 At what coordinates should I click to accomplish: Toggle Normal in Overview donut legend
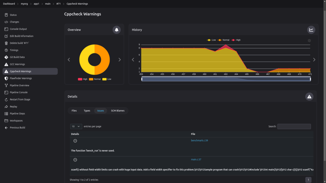[x=95, y=79]
